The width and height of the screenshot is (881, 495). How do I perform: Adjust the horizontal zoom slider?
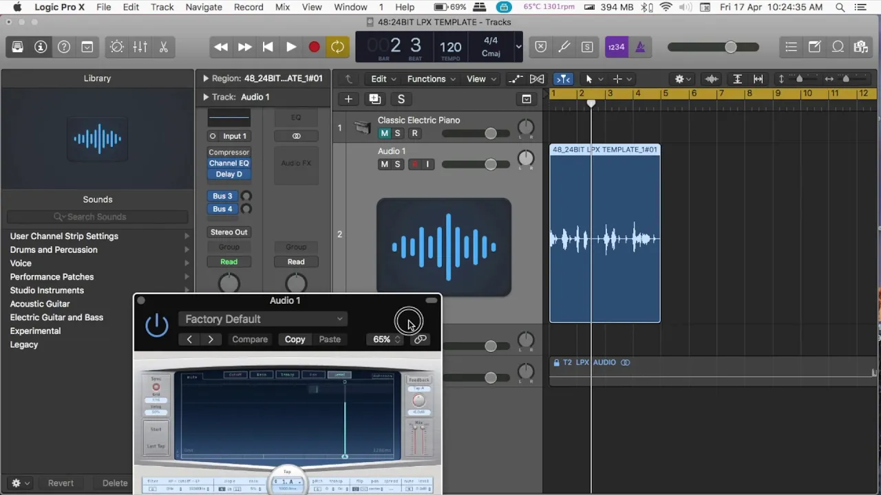pyautogui.click(x=846, y=79)
